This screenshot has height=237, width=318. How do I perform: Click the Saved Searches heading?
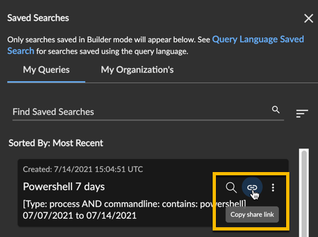click(x=38, y=18)
